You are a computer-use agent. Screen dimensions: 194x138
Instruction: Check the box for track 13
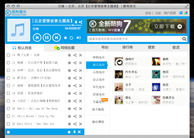coord(9,55)
